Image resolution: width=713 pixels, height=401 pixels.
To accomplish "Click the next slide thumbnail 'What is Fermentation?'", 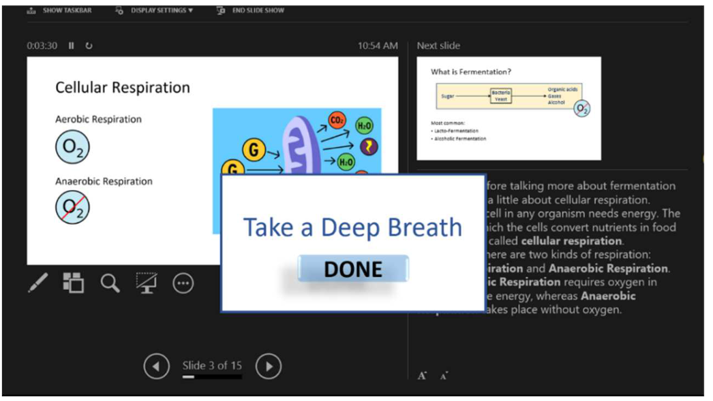I will tap(509, 108).
